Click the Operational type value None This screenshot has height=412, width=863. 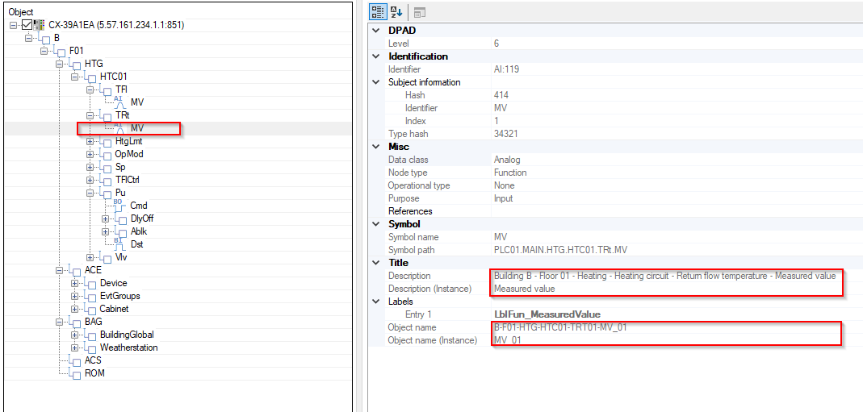point(504,185)
